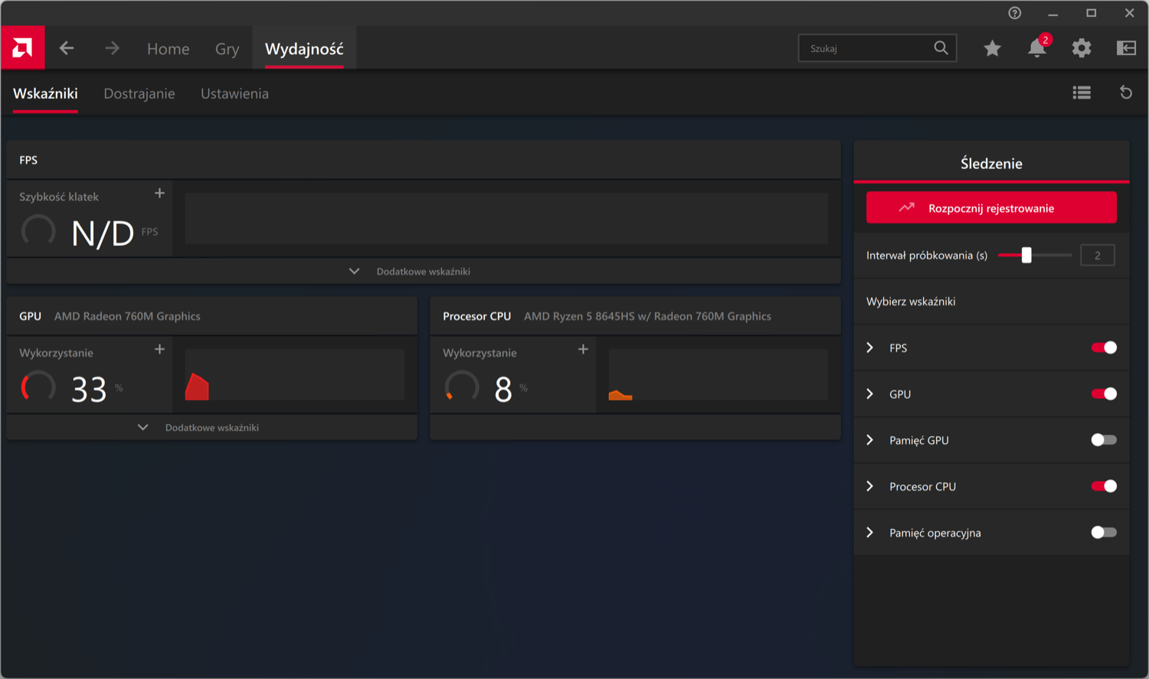Minimize the window
The width and height of the screenshot is (1149, 679).
[1053, 13]
